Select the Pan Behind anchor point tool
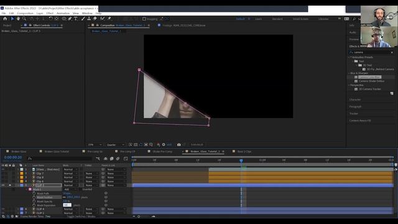This screenshot has width=398, height=224. pos(57,19)
